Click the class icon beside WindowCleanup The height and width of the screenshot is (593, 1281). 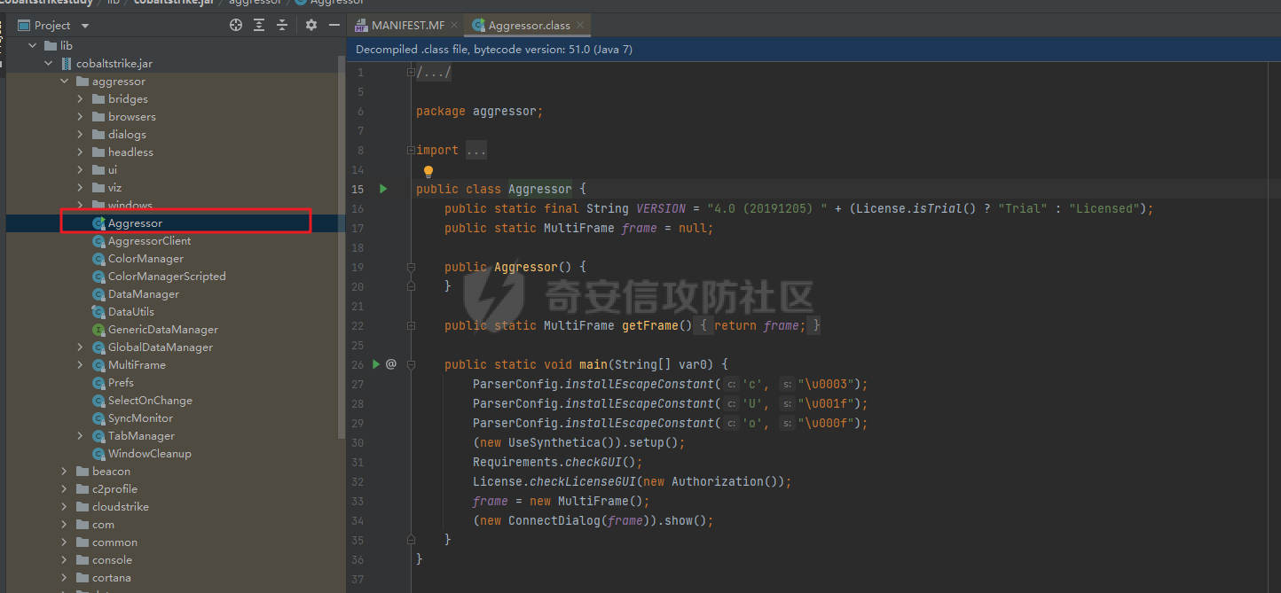pyautogui.click(x=98, y=454)
